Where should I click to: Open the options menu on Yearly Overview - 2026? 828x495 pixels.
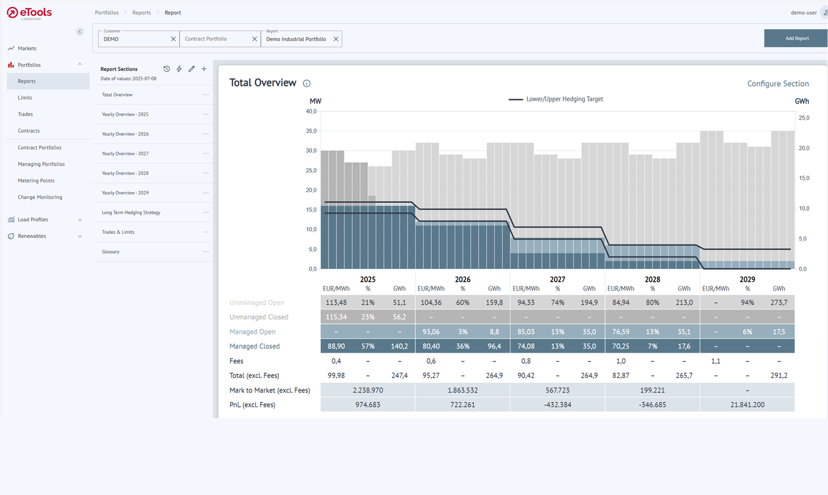point(206,134)
